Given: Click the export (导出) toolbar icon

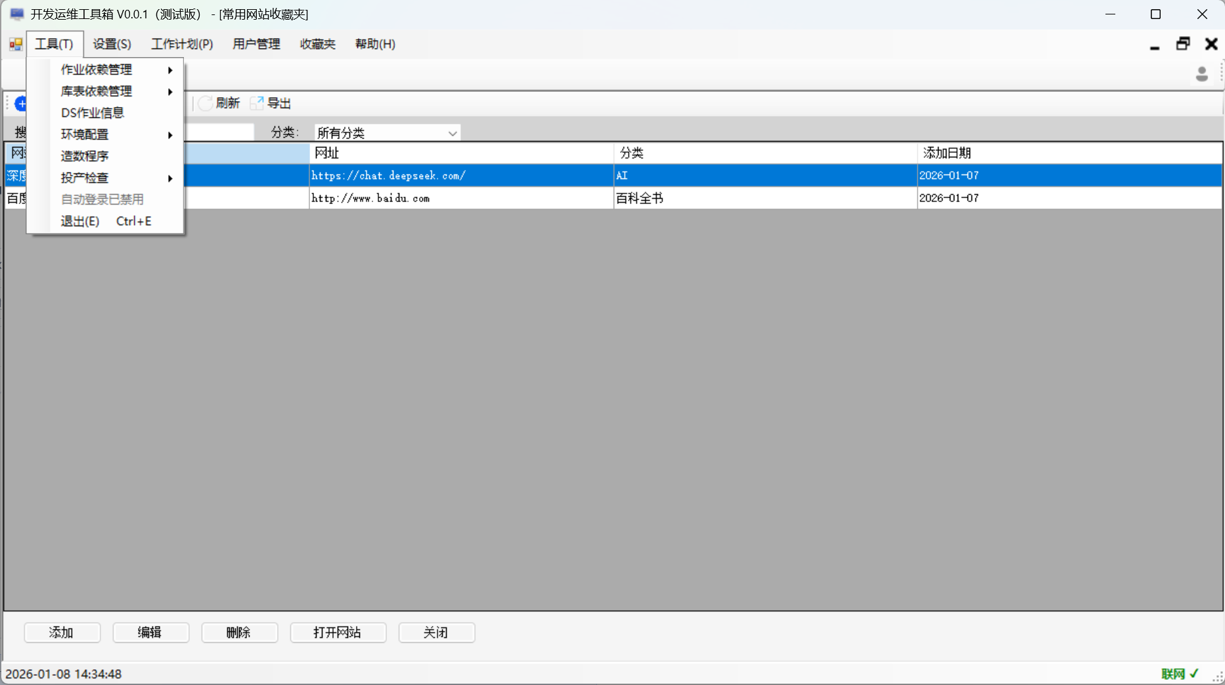Looking at the screenshot, I should (x=257, y=104).
